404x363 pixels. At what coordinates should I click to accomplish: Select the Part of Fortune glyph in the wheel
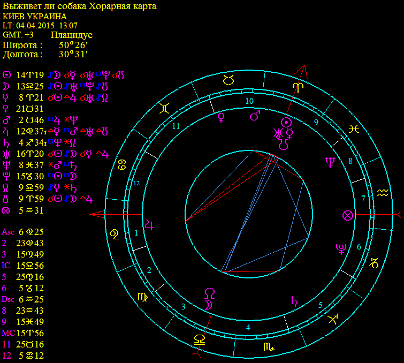(348, 216)
